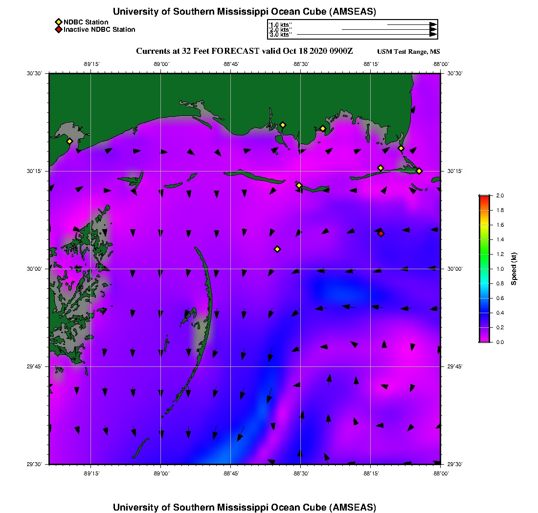The height and width of the screenshot is (513, 538).
Task: Click the magenta bottom of speed color bar
Action: pos(484,339)
